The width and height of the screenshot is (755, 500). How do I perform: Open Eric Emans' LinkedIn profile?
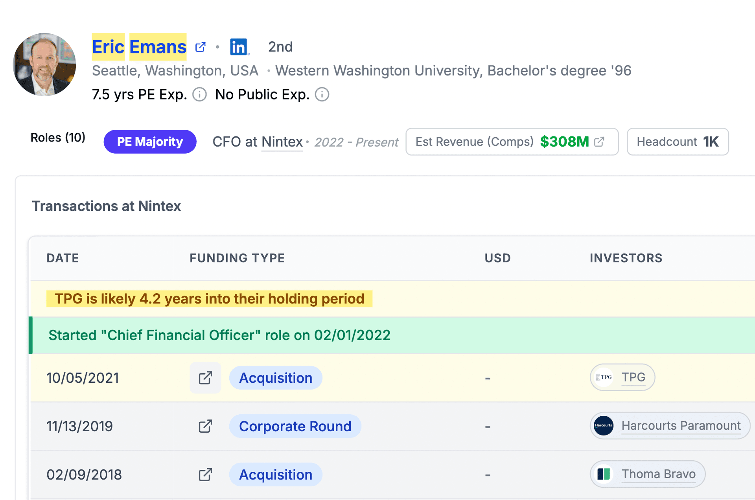tap(239, 46)
